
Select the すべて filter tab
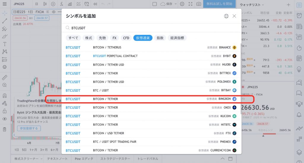point(73,38)
